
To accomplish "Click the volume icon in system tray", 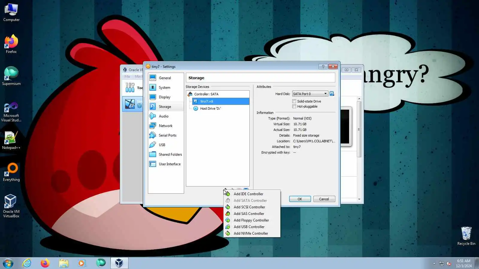I will coord(449,263).
